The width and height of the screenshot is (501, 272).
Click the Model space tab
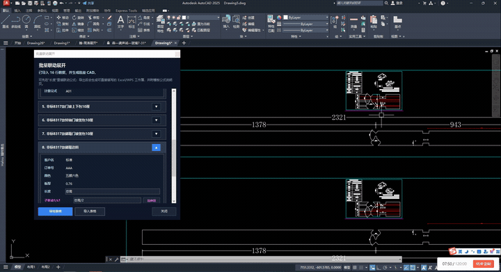click(x=17, y=267)
